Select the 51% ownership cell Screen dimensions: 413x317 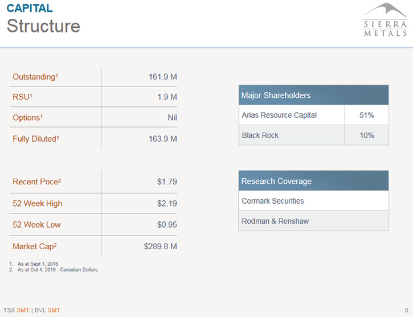click(367, 115)
